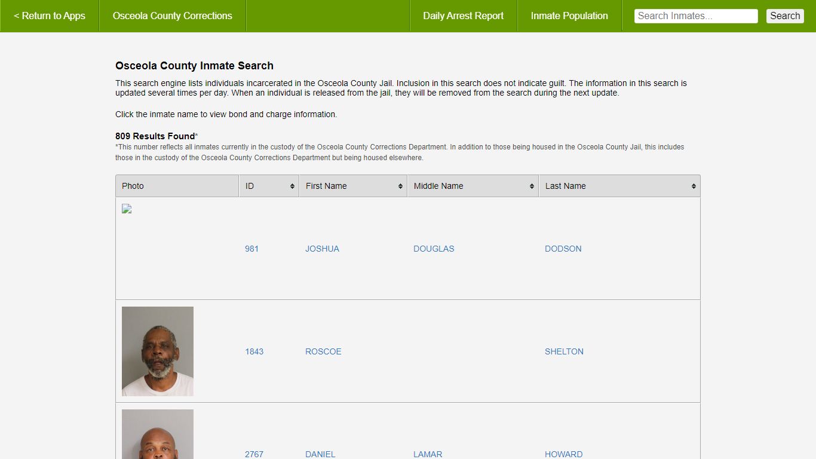The width and height of the screenshot is (816, 459).
Task: Open inmate ID 2767 link
Action: click(254, 454)
